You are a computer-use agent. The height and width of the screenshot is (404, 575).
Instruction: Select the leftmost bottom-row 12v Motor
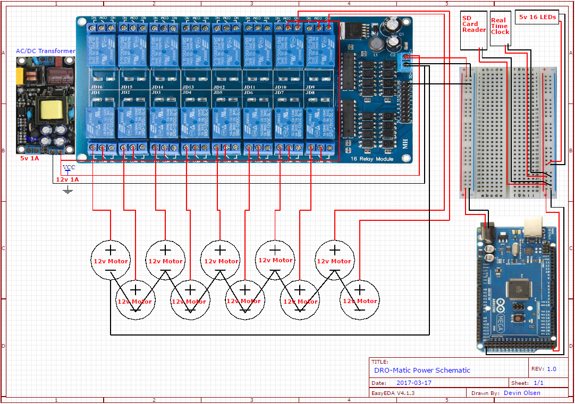[136, 300]
